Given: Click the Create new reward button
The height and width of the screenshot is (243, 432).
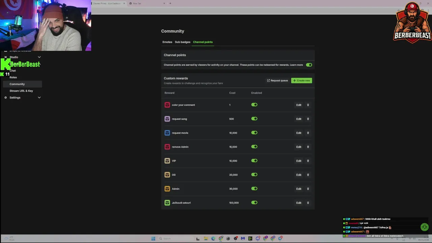Looking at the screenshot, I should click(x=301, y=81).
